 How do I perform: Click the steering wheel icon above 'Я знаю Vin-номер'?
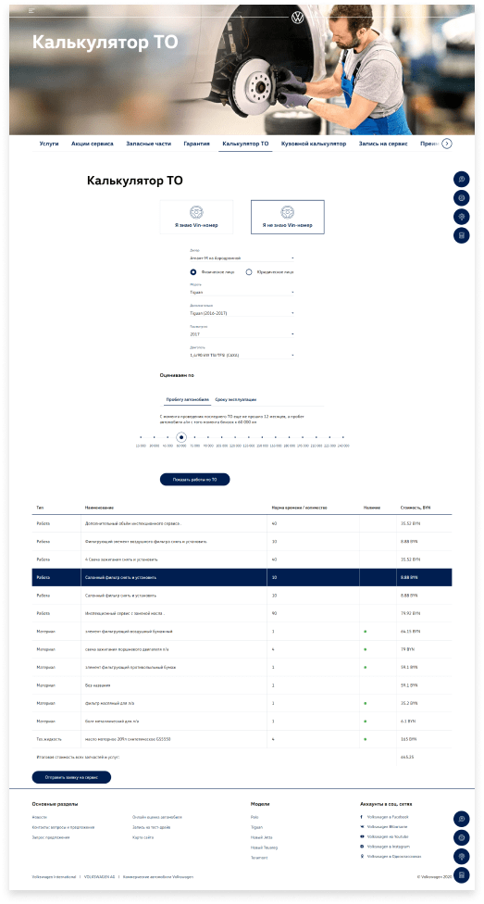196,212
